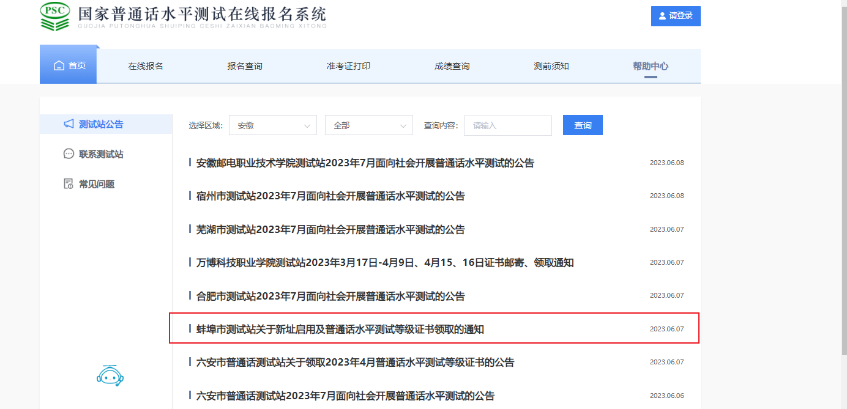The image size is (847, 409).
Task: Click the house icon in 首页 tab
Action: (59, 66)
